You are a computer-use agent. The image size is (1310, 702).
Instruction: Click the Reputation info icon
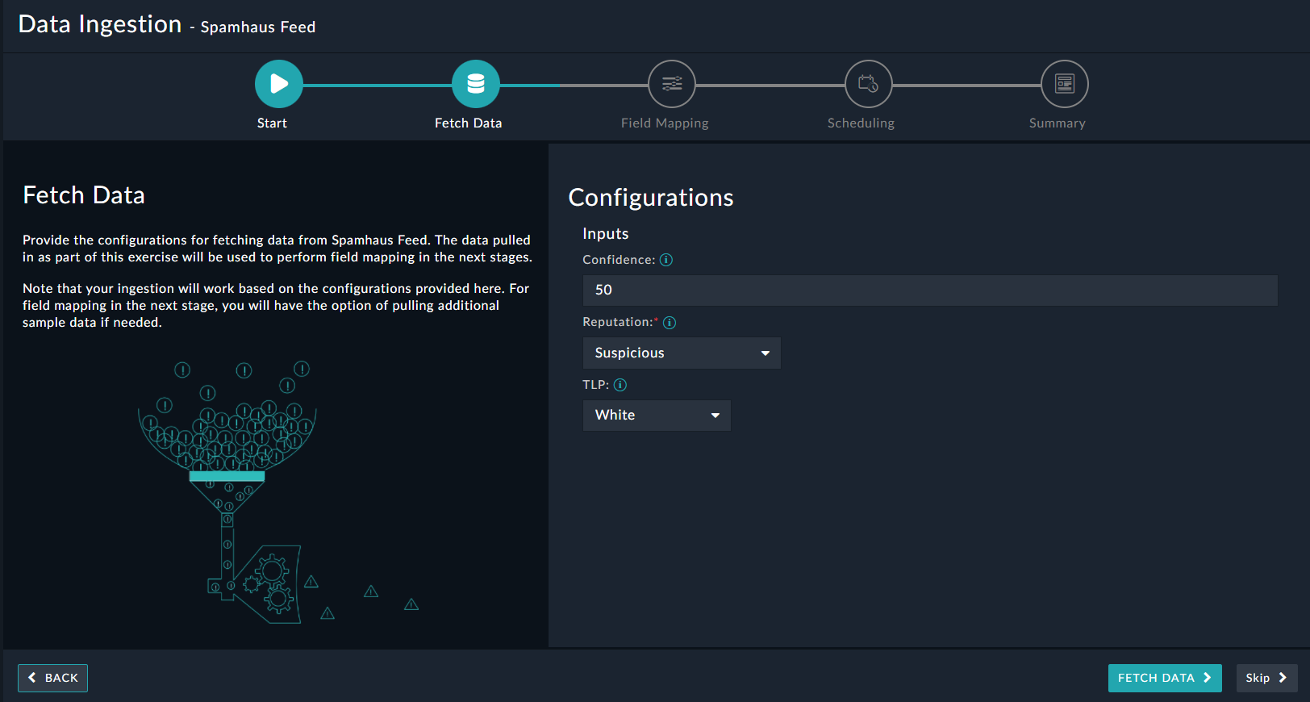tap(670, 323)
